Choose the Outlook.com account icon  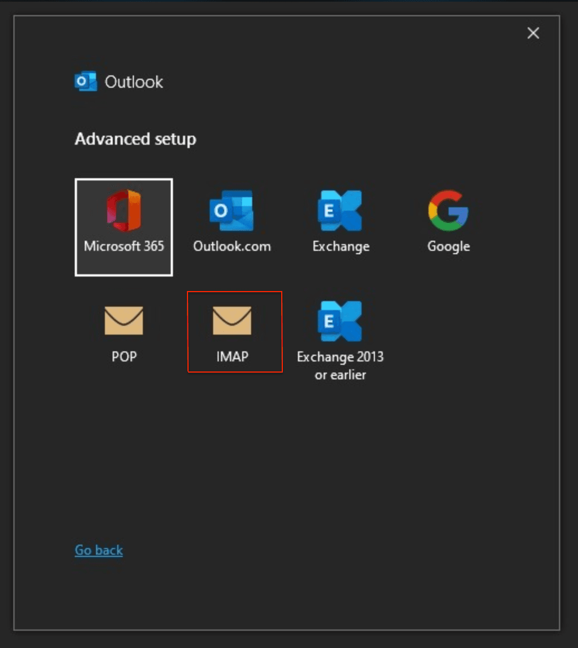(x=232, y=210)
